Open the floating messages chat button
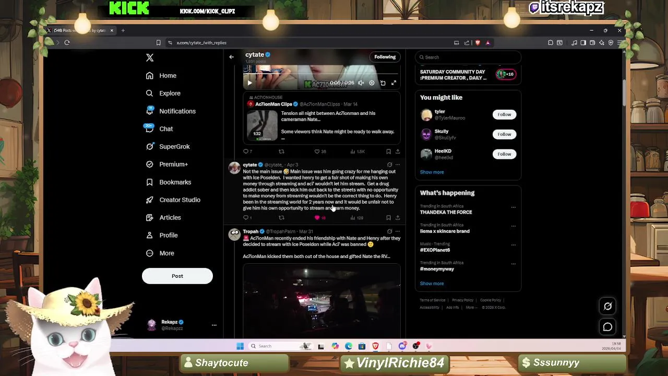 [607, 327]
